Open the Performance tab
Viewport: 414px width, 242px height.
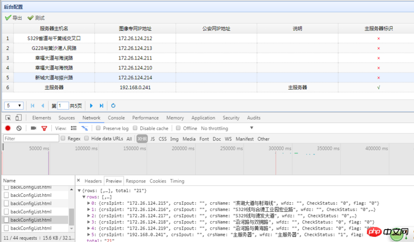[x=145, y=118]
